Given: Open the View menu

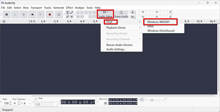Looking at the screenshot, I should (x=26, y=8).
